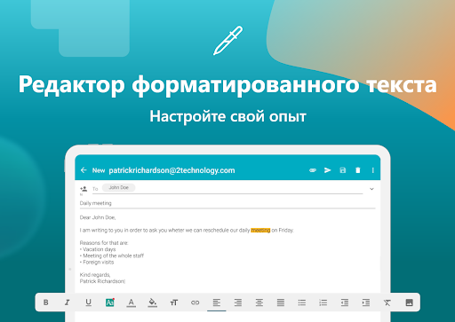Insert a bulleted list
The width and height of the screenshot is (455, 322).
302,302
